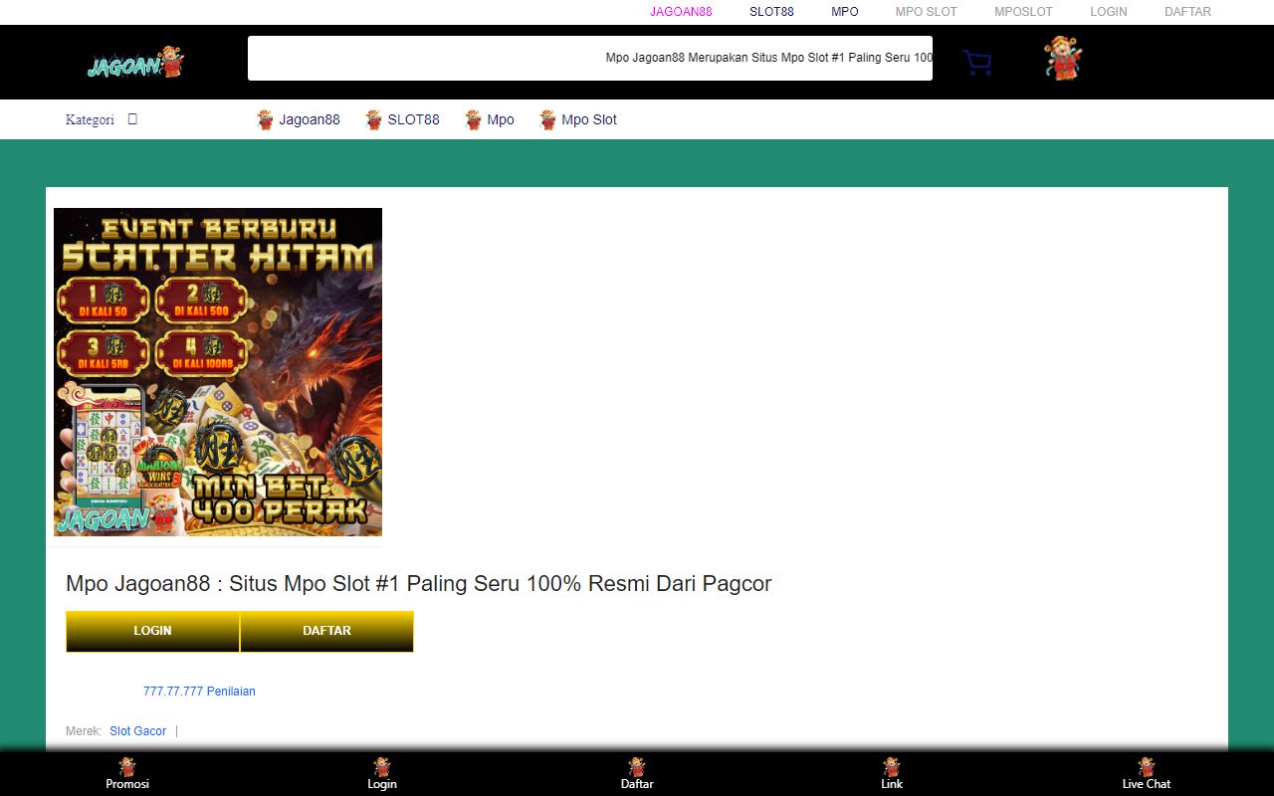This screenshot has height=796, width=1274.
Task: Click the Slot Gacor brand link
Action: click(x=138, y=731)
